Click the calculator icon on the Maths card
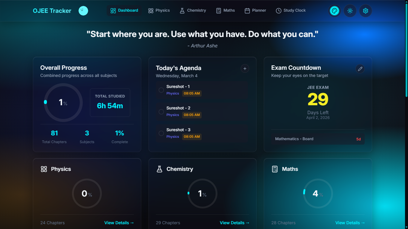This screenshot has width=408, height=229. pyautogui.click(x=275, y=169)
